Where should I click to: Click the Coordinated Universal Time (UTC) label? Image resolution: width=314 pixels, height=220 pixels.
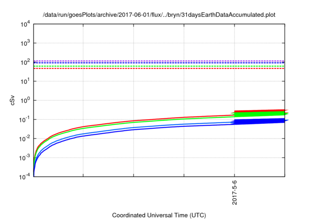point(159,215)
